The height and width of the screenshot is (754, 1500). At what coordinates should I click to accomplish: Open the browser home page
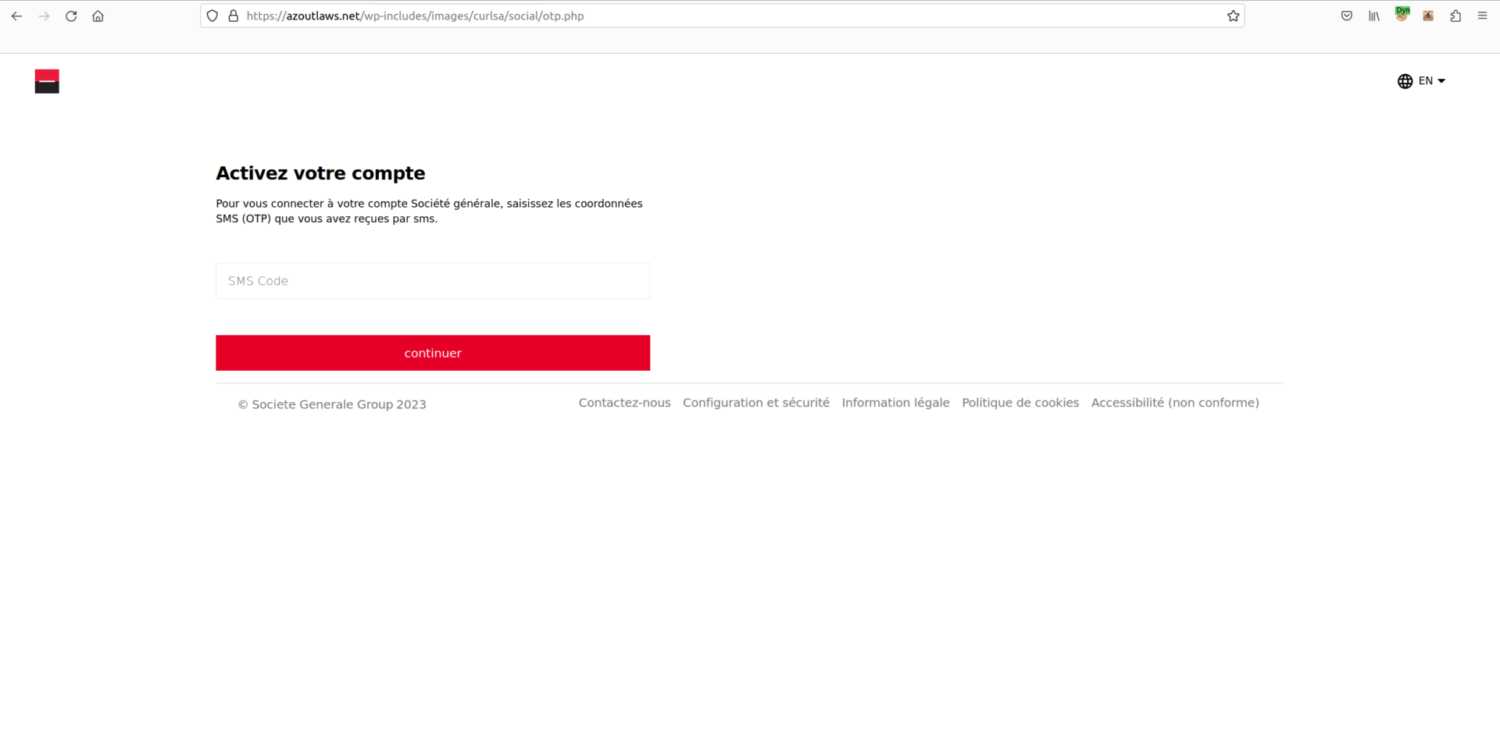(x=98, y=16)
